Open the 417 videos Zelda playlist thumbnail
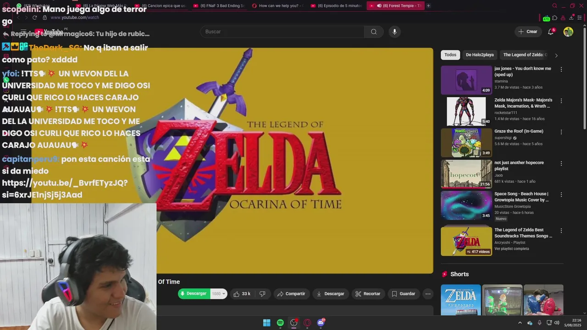This screenshot has width=587, height=330. click(x=466, y=241)
